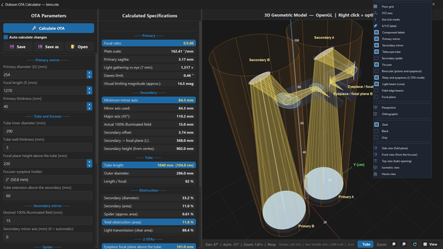The image size is (443, 249).
Task: Click the Tube length 1040 mm row
Action: (x=149, y=165)
